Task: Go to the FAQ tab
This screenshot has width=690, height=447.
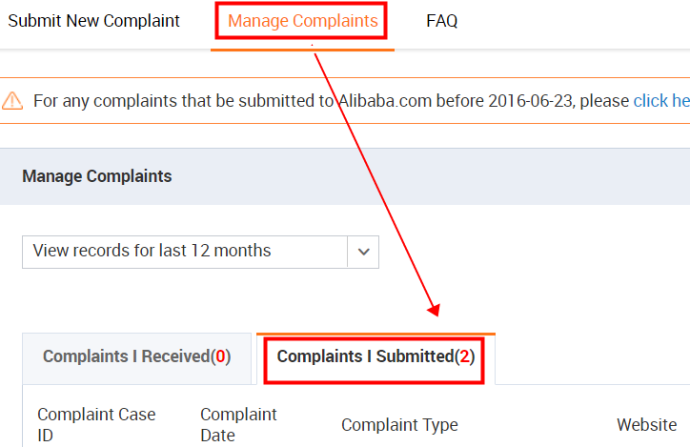Action: click(x=442, y=21)
